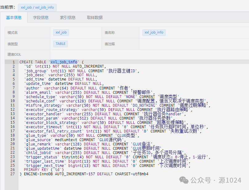Click the `update_time` datetime line

tap(64, 84)
